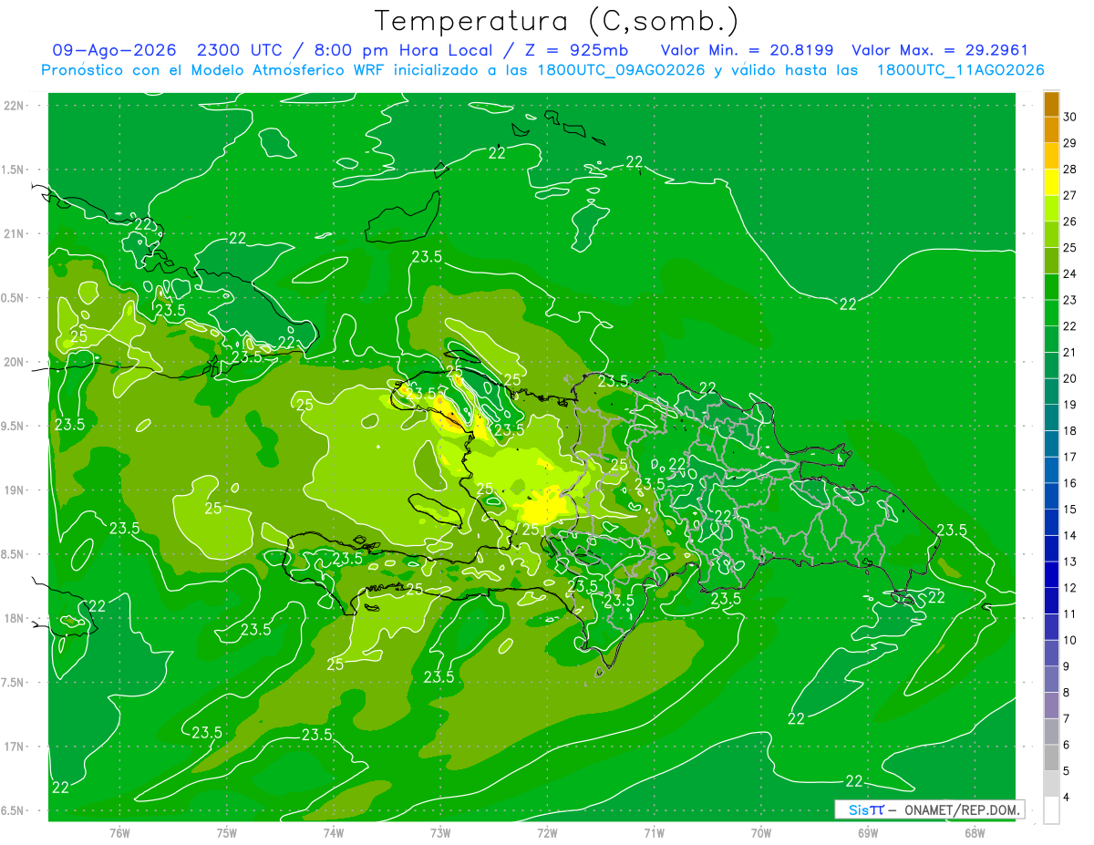Click "1800UTC_11AGO2026" valid-until text
This screenshot has height=845, width=1094.
(960, 70)
